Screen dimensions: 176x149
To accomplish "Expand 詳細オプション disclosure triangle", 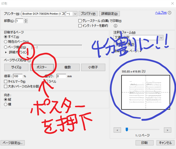I will (6, 52).
